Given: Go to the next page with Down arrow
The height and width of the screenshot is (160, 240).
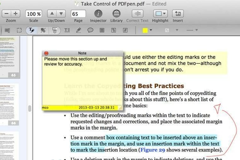Looking at the screenshot, I should (61, 14).
